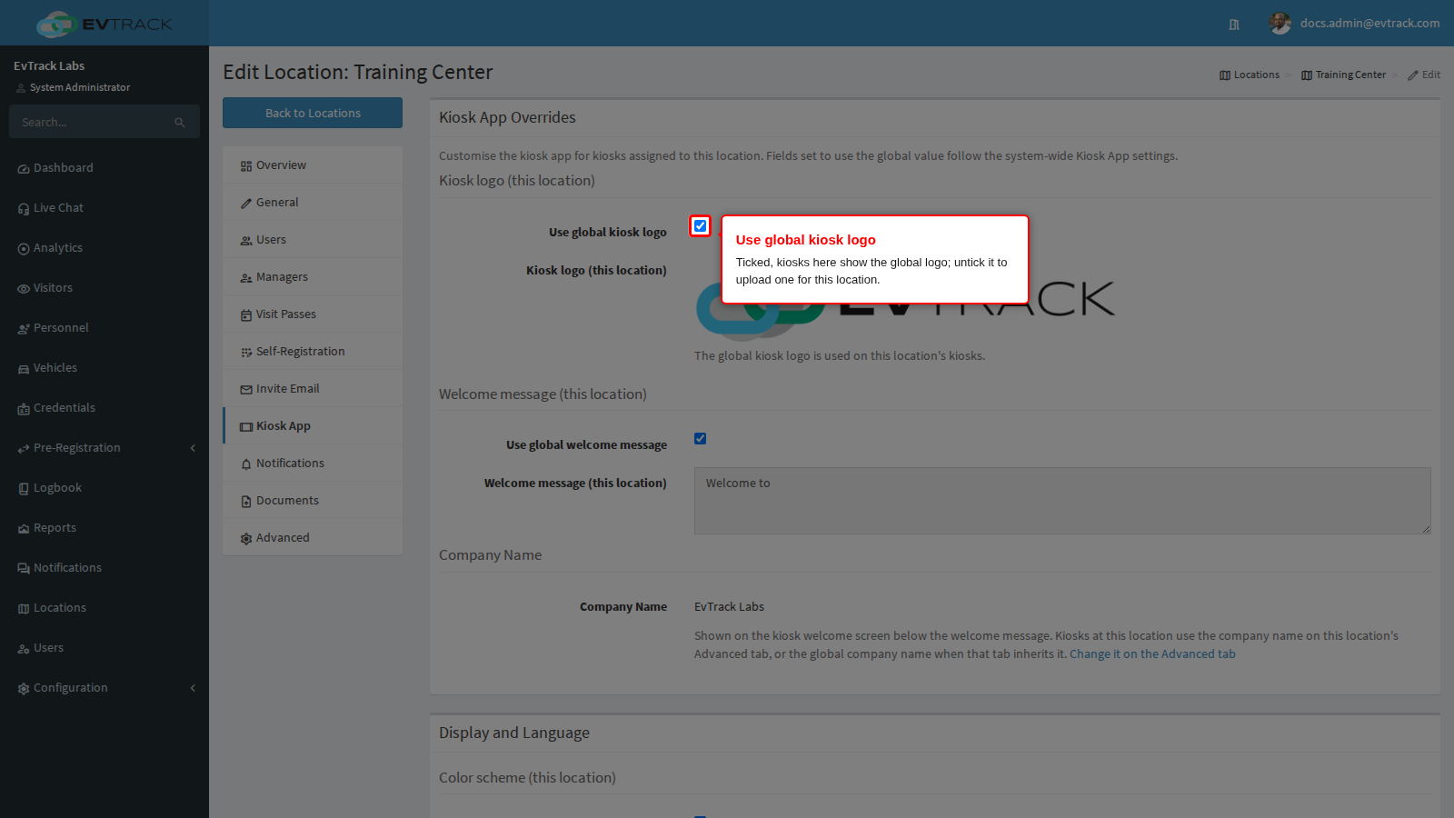Image resolution: width=1454 pixels, height=818 pixels.
Task: Open Analytics via its sidebar icon
Action: [x=24, y=249]
